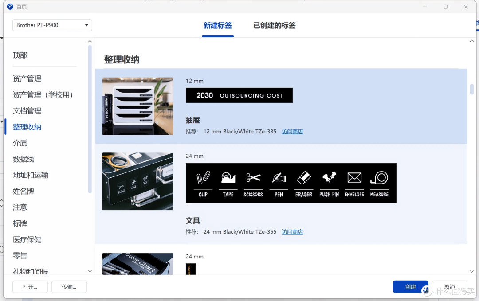Open 访问商店 link for TZe-335

pos(292,132)
